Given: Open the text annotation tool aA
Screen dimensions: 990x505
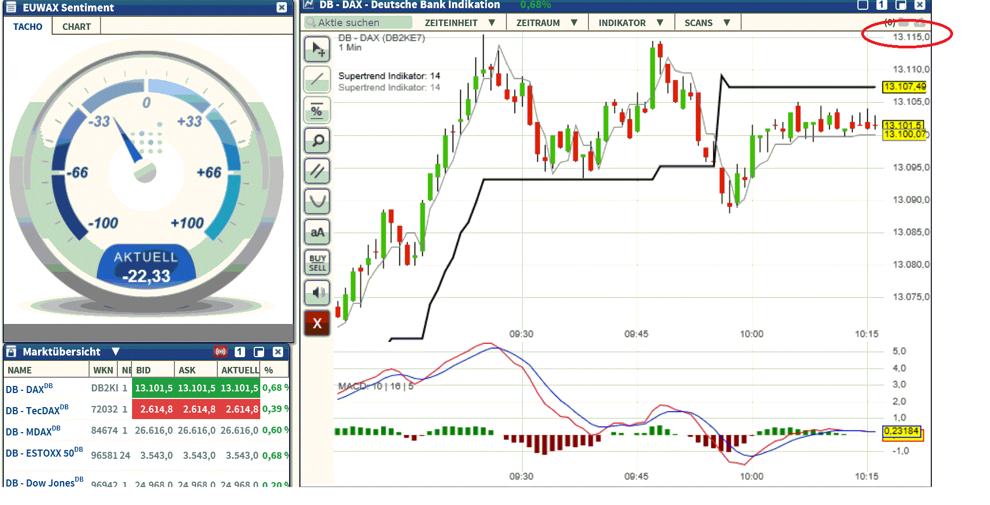Looking at the screenshot, I should [317, 232].
